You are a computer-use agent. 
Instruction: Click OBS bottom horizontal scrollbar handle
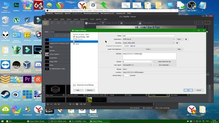click(154, 104)
